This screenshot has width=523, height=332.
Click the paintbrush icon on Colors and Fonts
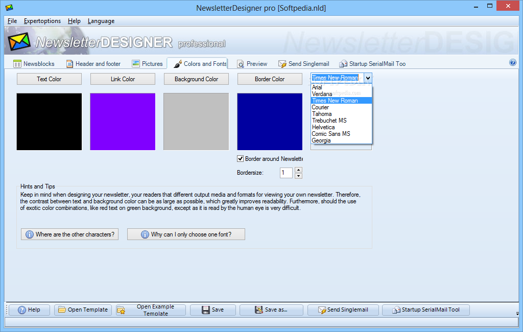tap(178, 64)
